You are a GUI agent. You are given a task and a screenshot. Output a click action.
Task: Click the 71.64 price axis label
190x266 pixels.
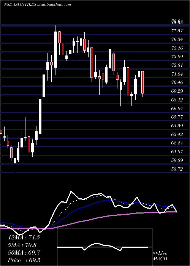(177, 74)
